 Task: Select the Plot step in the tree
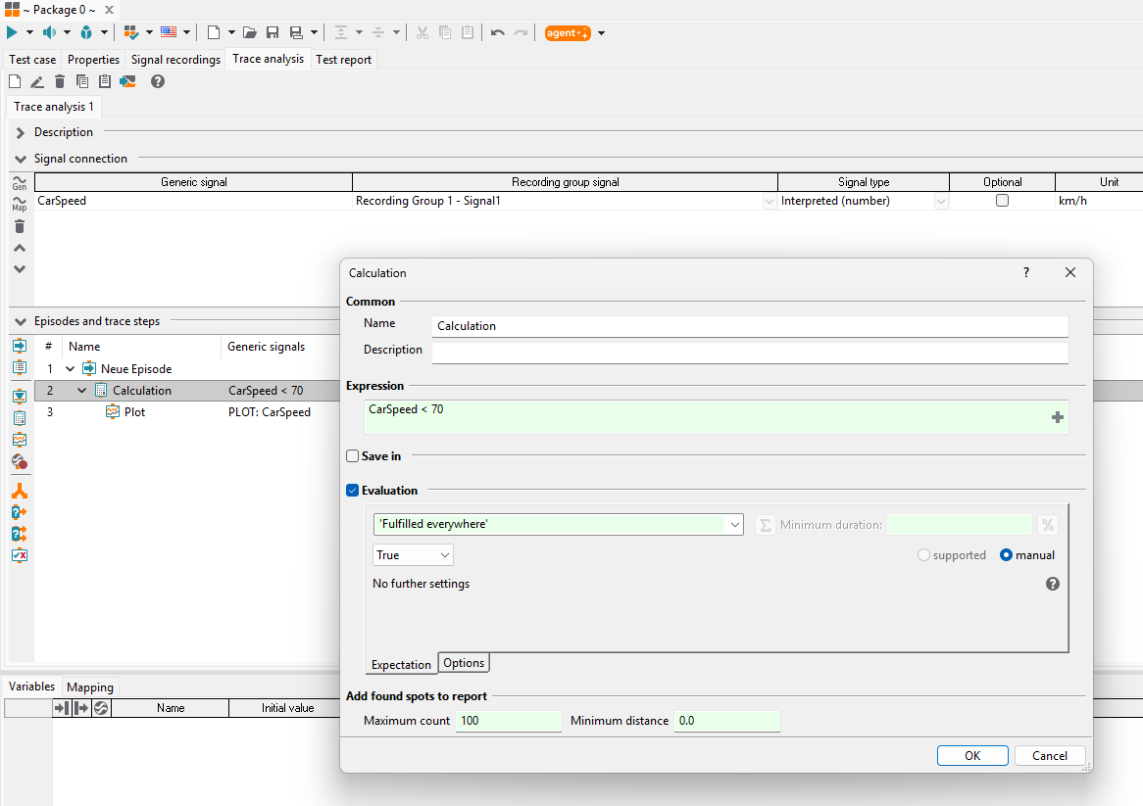(x=135, y=412)
